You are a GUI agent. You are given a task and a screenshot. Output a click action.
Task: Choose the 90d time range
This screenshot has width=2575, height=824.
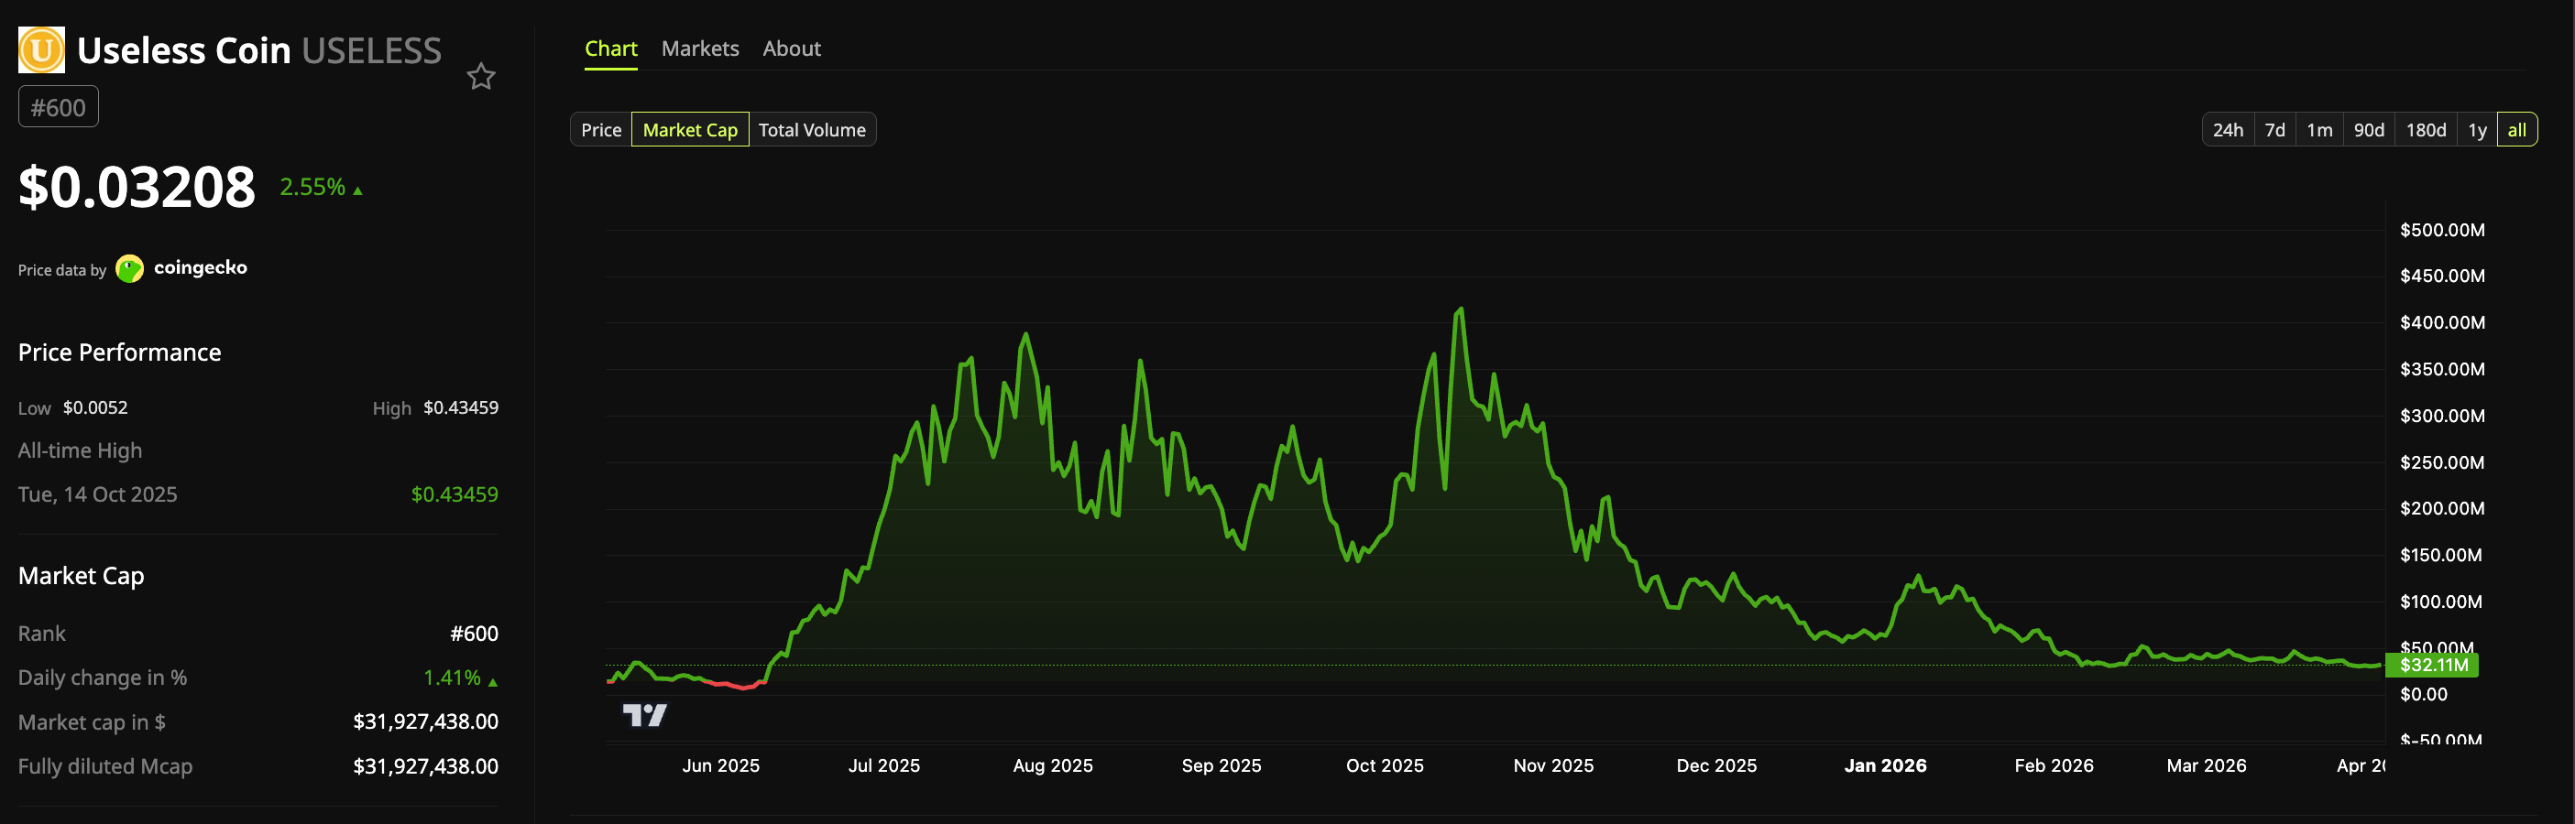click(2368, 130)
